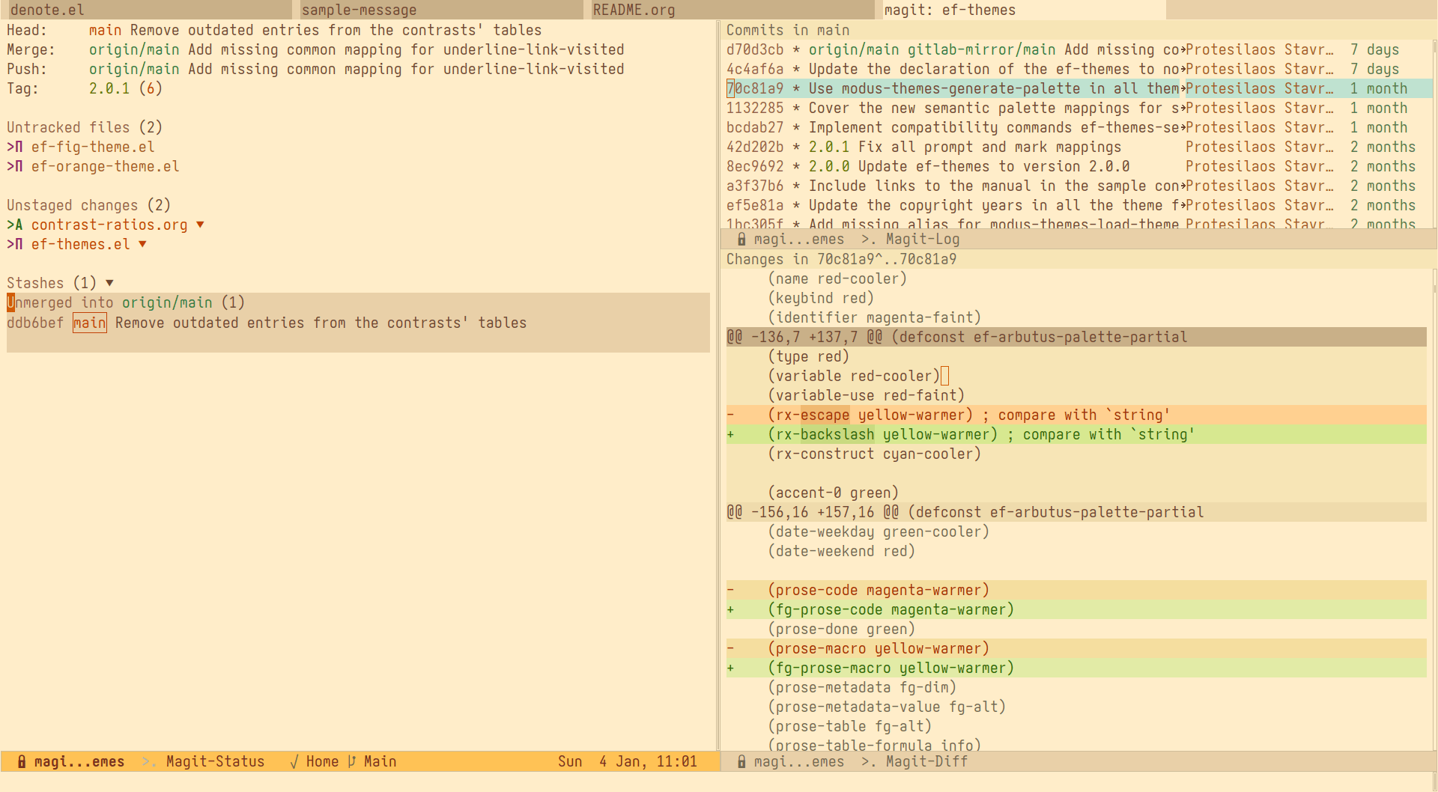Screen dimensions: 1438x792
Task: Switch to the sample-message tab
Action: coord(440,10)
